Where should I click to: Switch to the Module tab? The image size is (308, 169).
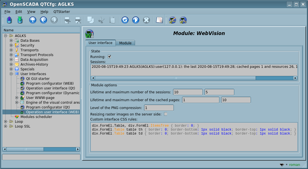click(125, 43)
